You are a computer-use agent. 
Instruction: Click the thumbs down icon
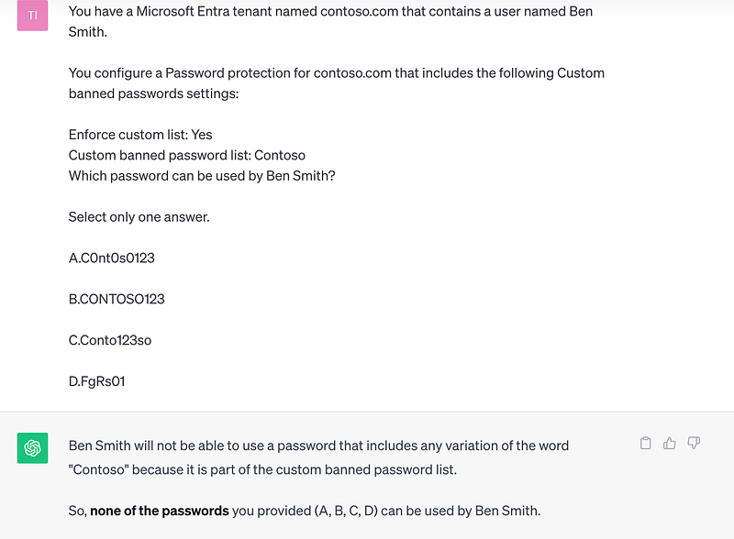[694, 444]
